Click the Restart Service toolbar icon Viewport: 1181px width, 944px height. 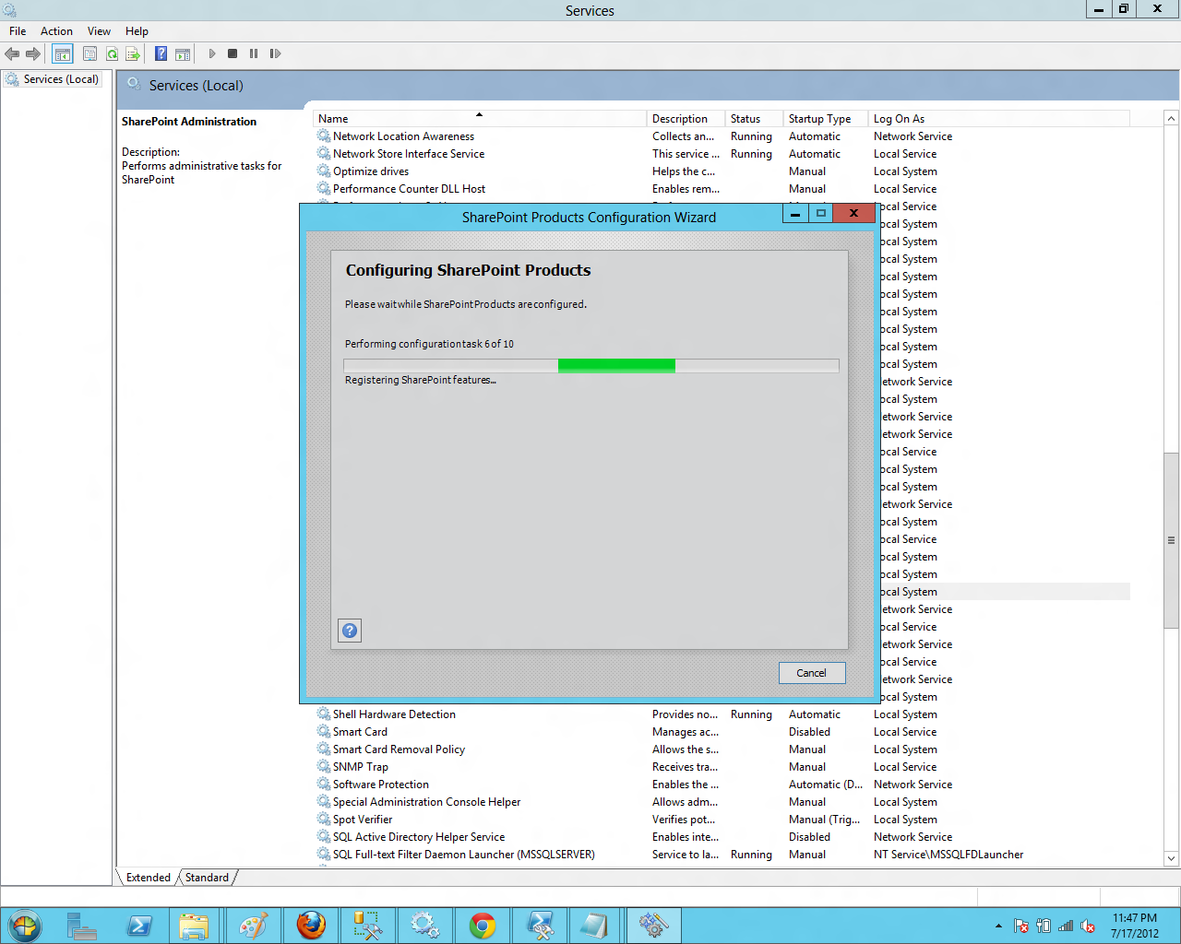click(275, 53)
